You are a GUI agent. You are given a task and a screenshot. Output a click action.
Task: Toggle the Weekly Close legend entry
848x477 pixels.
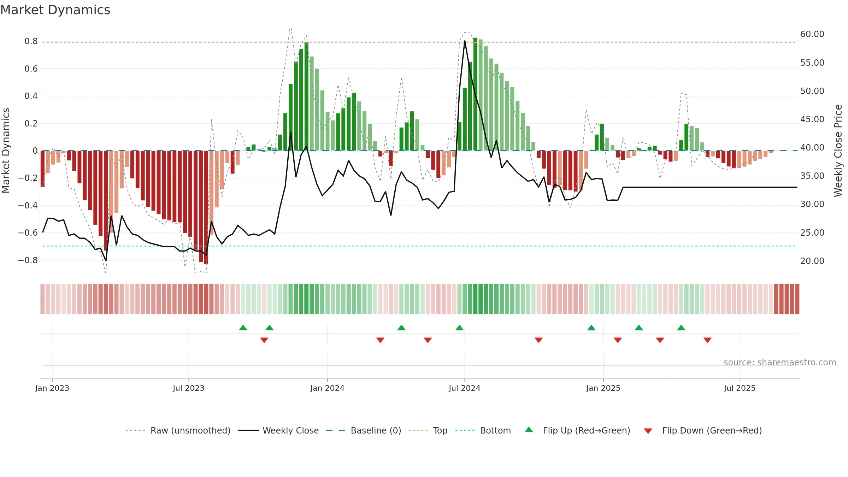click(278, 430)
